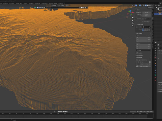162x121 pixels.
Task: Open the View Layer properties tab icon
Action: tap(155, 53)
